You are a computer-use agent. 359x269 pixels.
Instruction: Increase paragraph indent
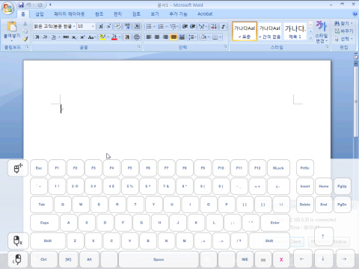(193, 26)
